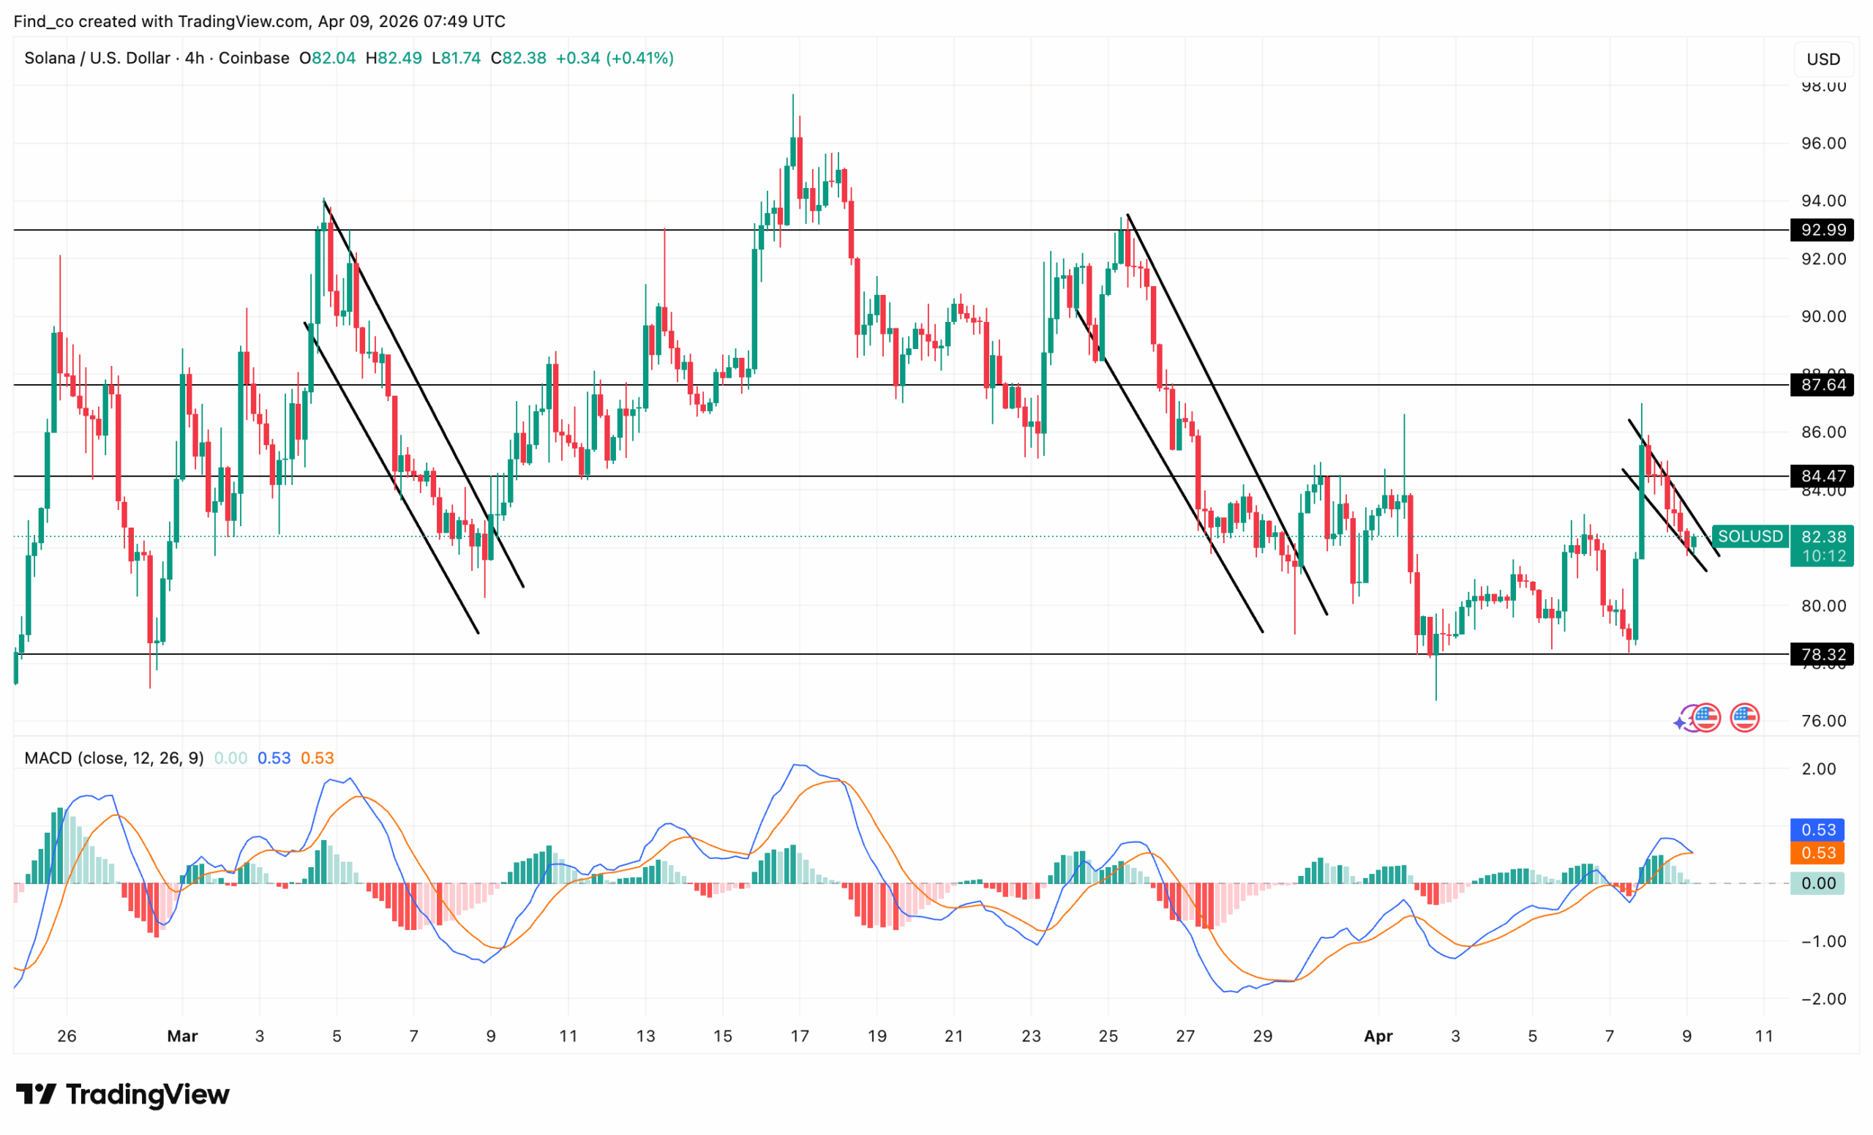Click the blue sparkle star marker icon

[x=1680, y=722]
